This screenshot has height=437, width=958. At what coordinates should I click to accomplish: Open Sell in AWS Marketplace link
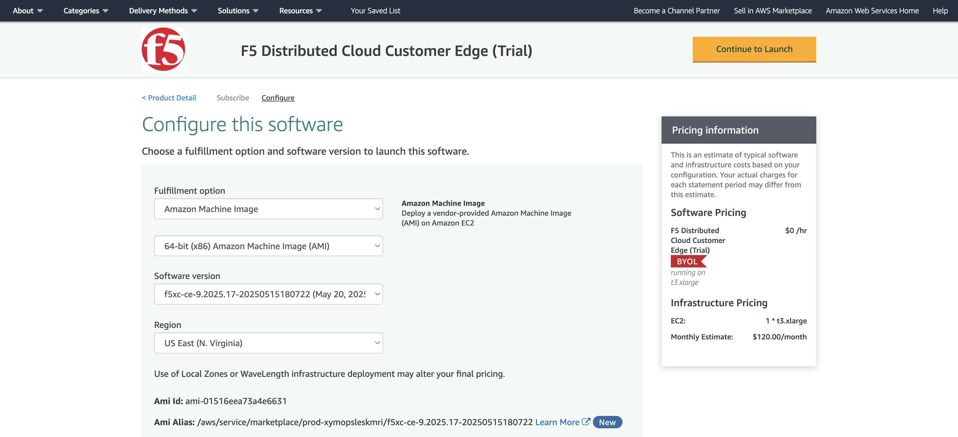click(x=772, y=11)
